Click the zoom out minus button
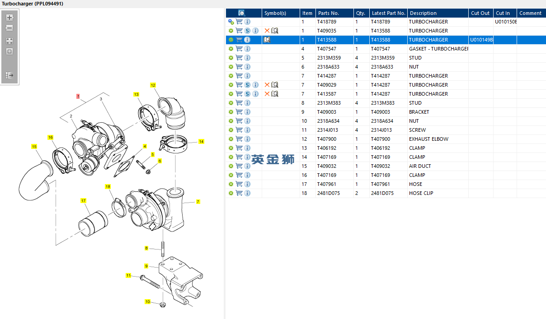546x319 pixels. (x=9, y=28)
